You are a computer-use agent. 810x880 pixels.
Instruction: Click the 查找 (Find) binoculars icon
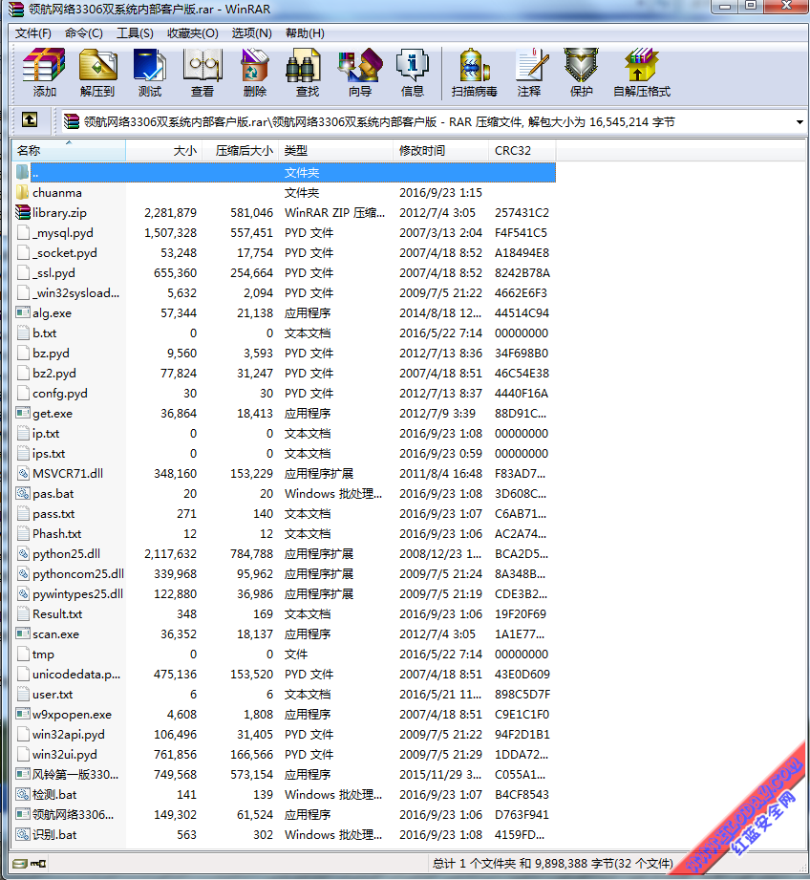tap(304, 66)
